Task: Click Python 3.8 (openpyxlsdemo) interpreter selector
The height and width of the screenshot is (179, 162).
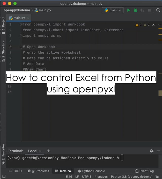Action: tap(132, 177)
